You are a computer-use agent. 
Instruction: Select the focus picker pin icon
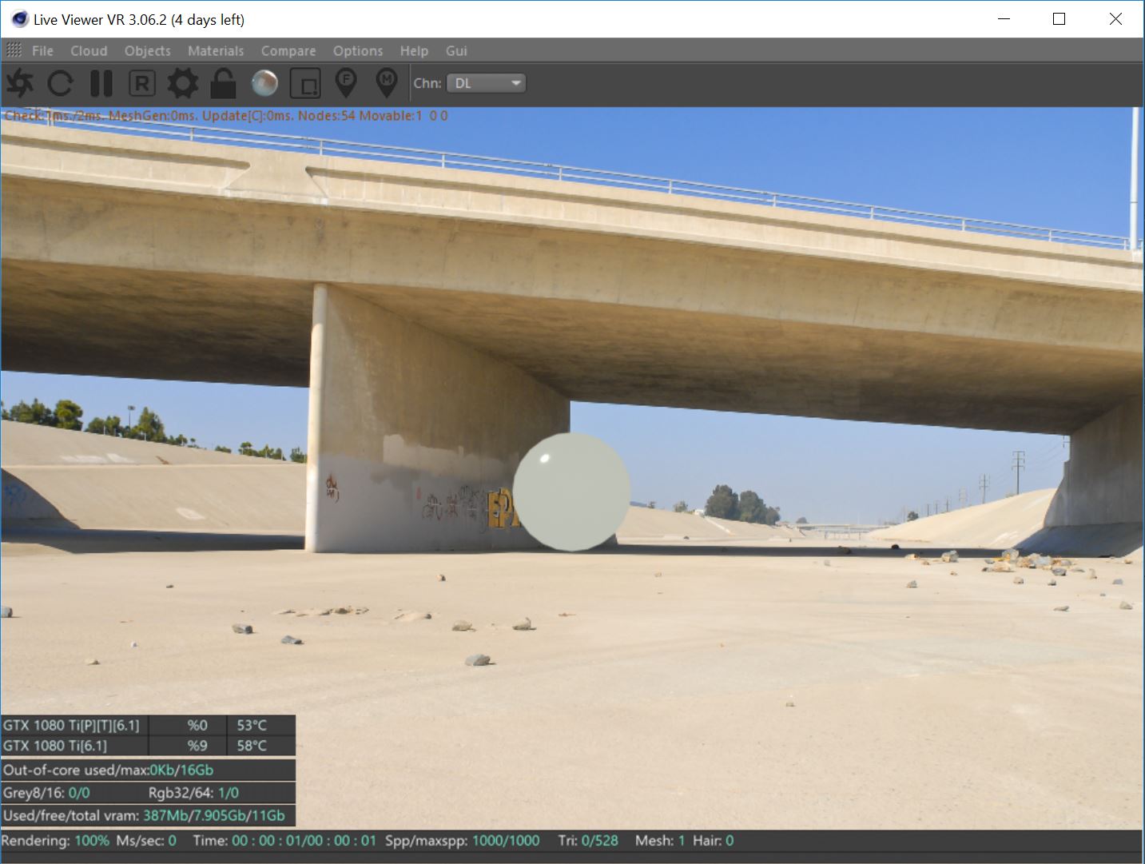(346, 83)
